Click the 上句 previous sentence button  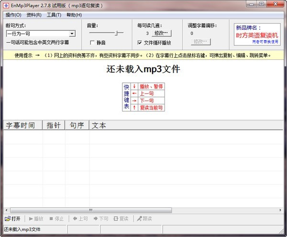80,219
